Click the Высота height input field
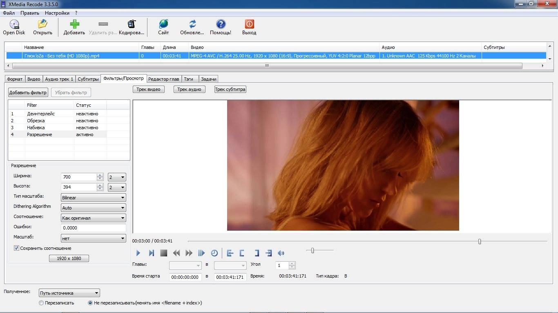 pos(79,187)
